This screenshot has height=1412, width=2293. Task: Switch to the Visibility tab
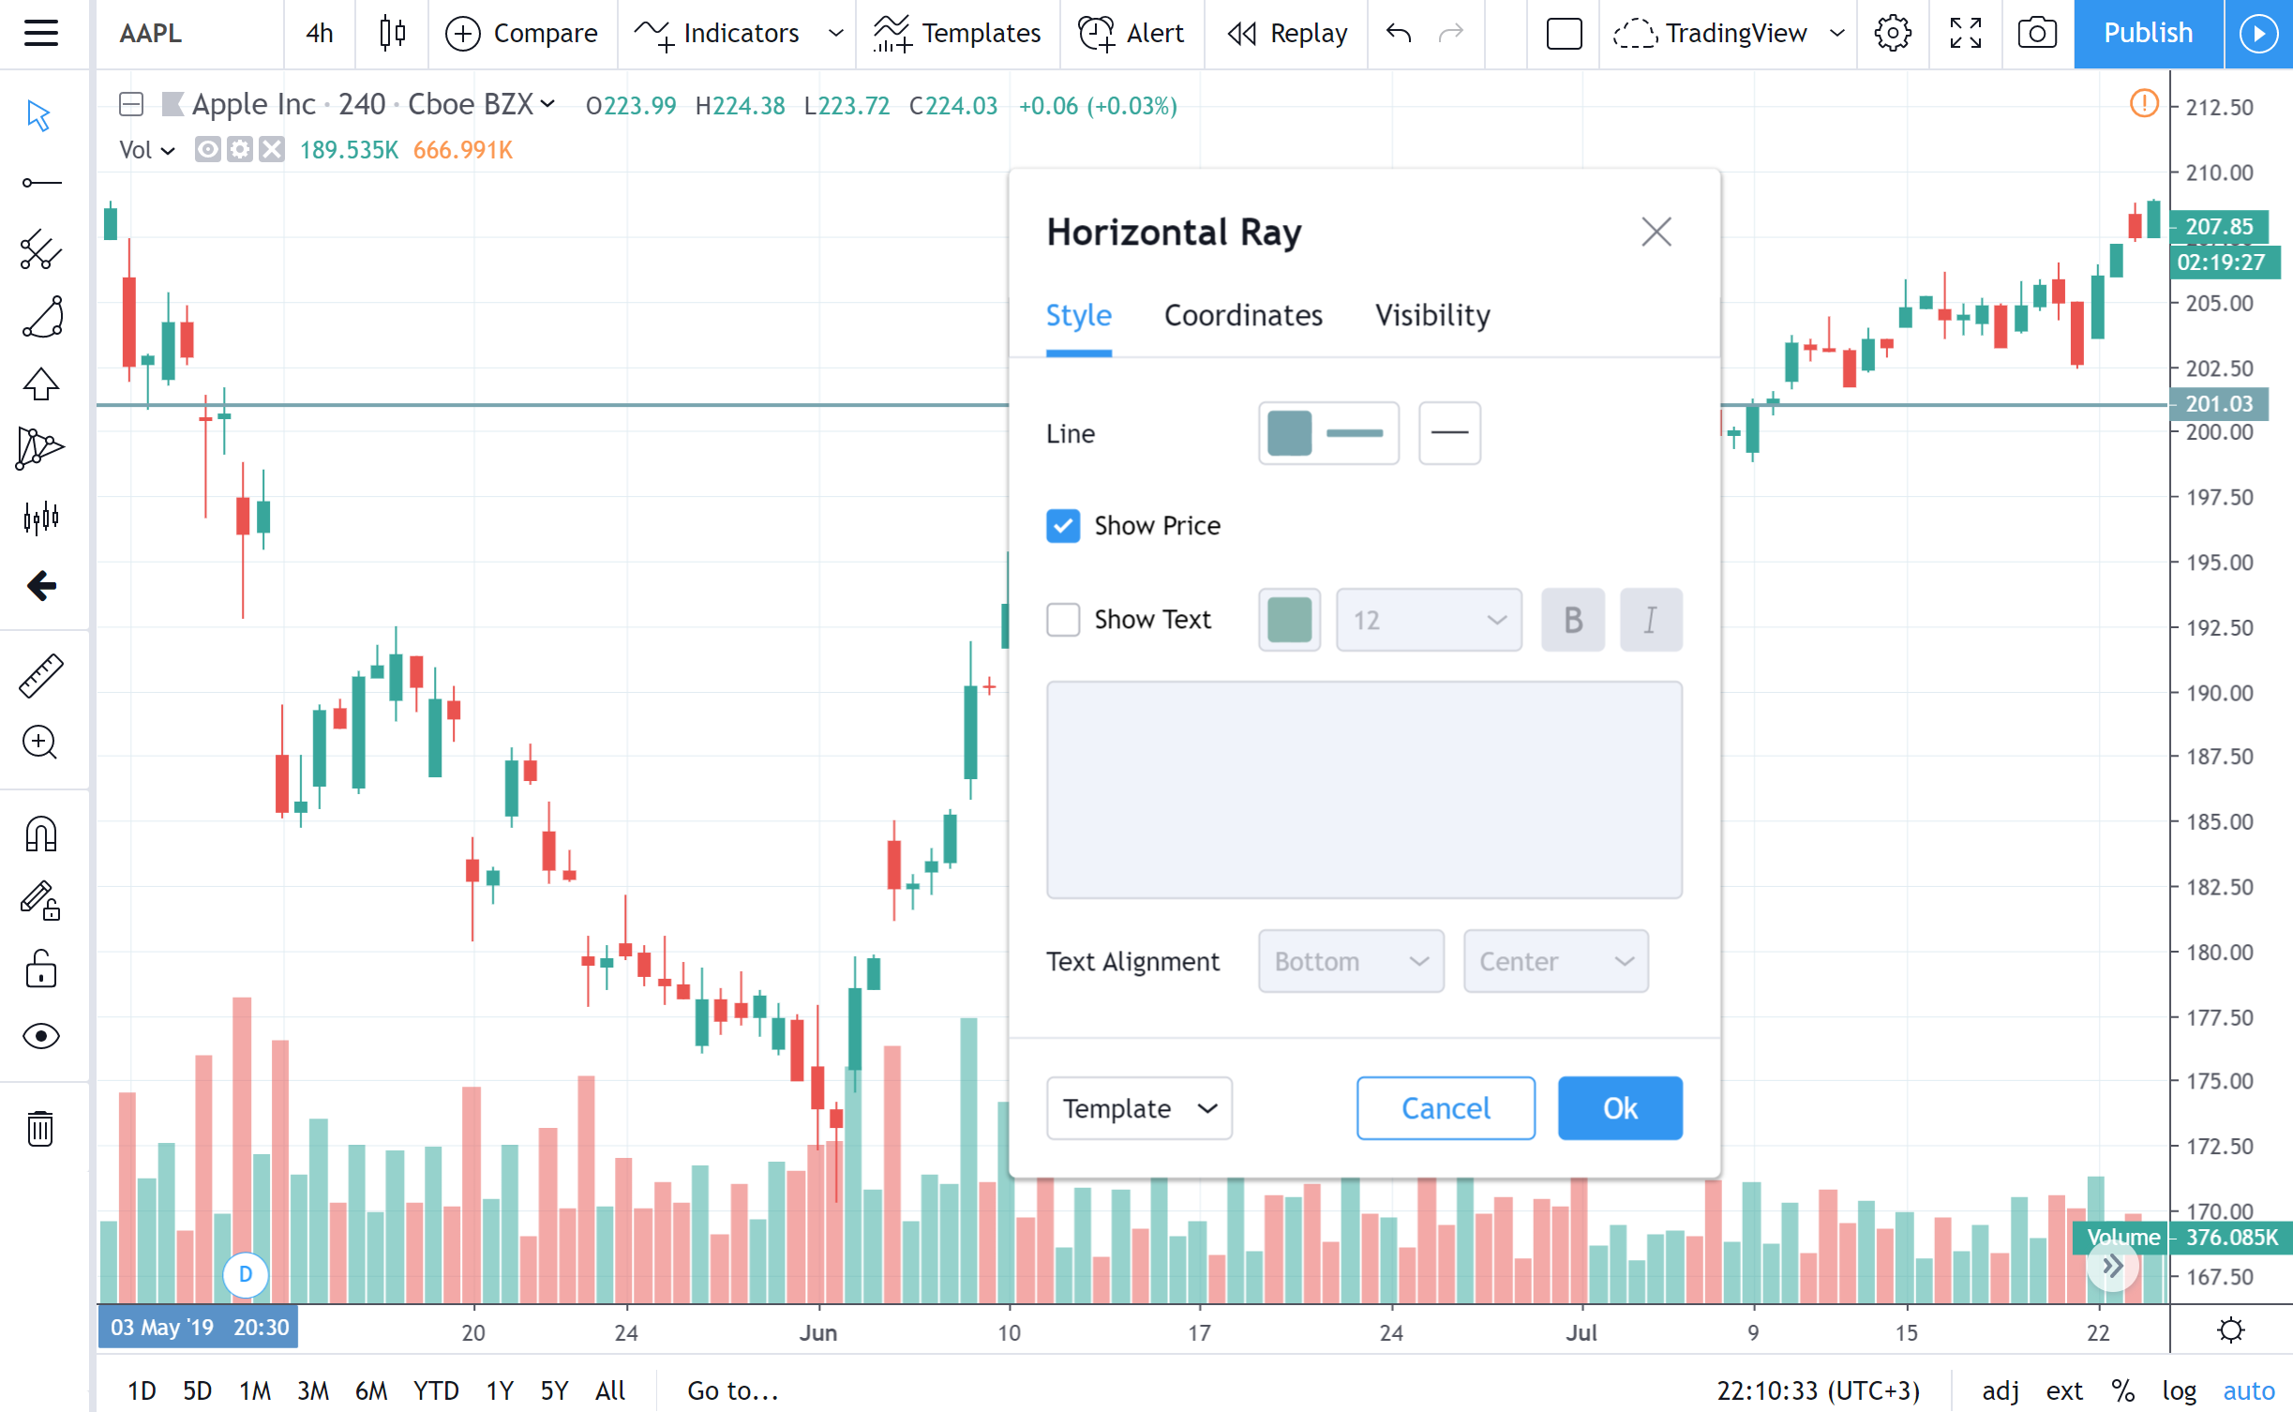(1431, 315)
